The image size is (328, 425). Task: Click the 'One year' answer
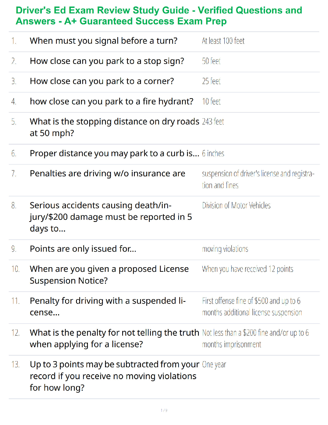click(x=214, y=365)
